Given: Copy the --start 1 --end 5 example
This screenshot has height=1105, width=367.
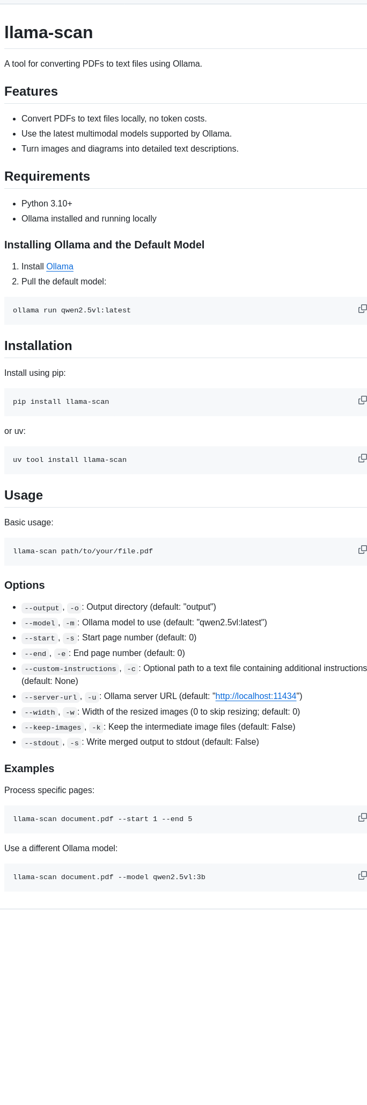Looking at the screenshot, I should tap(362, 817).
